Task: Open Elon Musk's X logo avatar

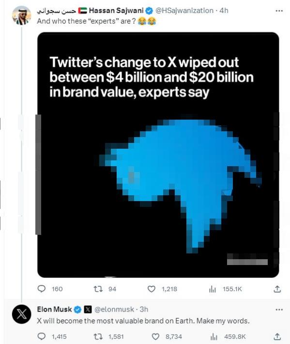Action: coord(21,314)
